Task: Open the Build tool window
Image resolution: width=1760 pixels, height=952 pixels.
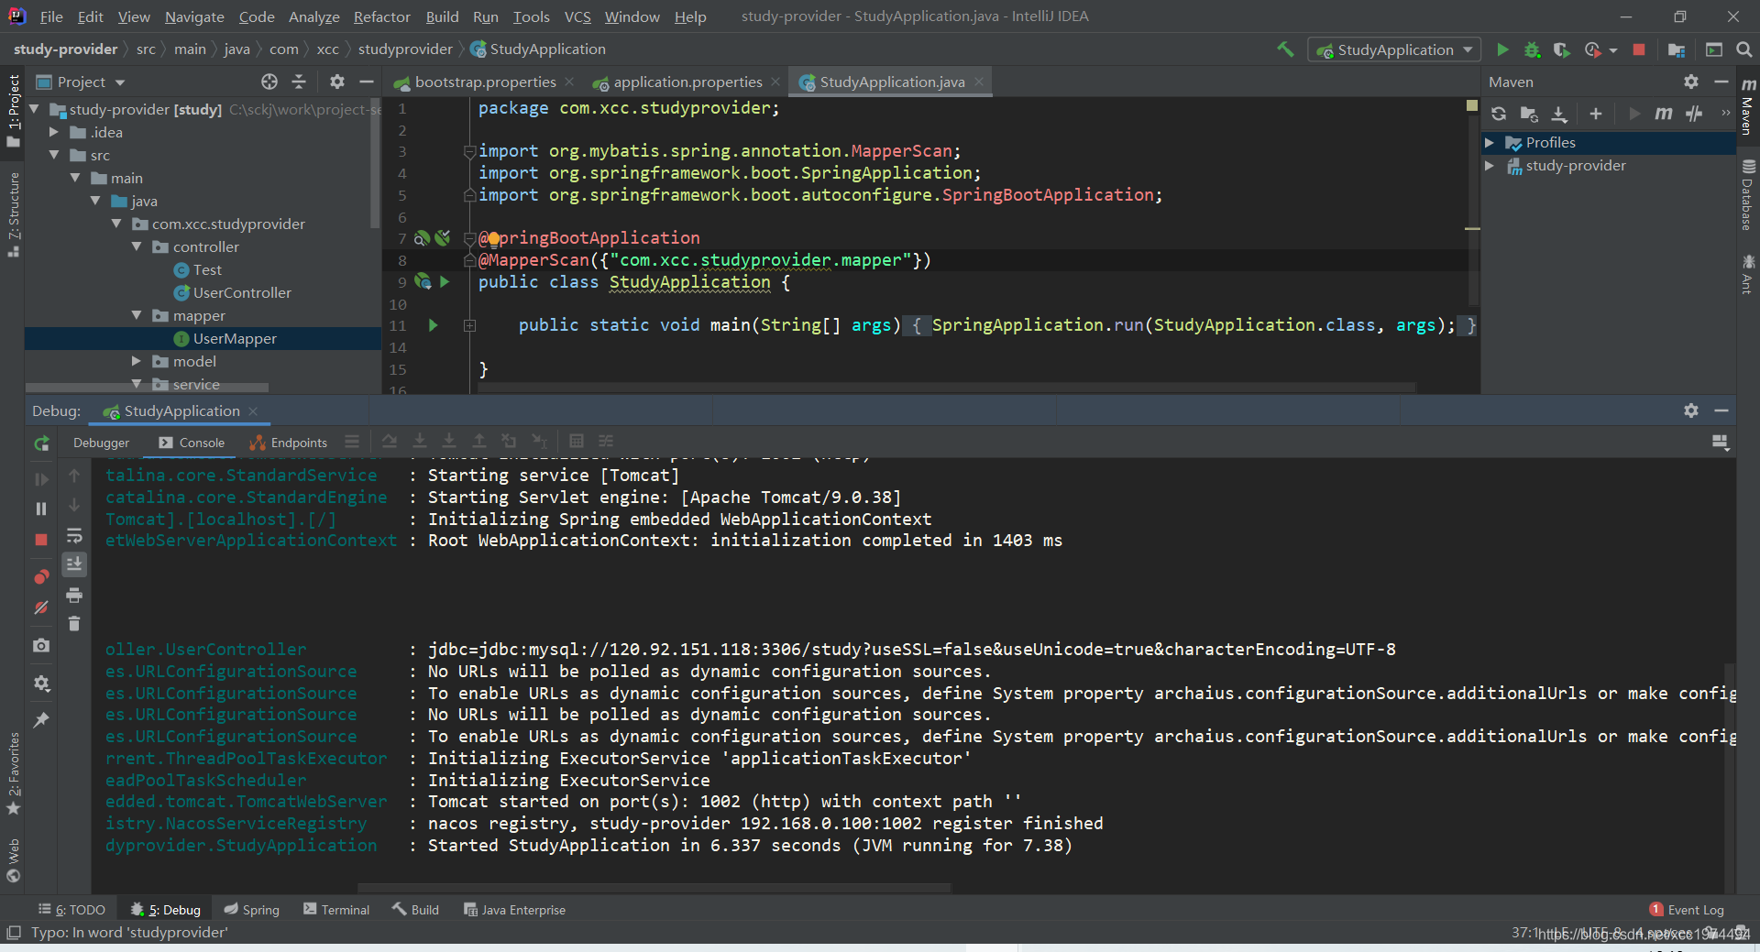Action: point(416,910)
